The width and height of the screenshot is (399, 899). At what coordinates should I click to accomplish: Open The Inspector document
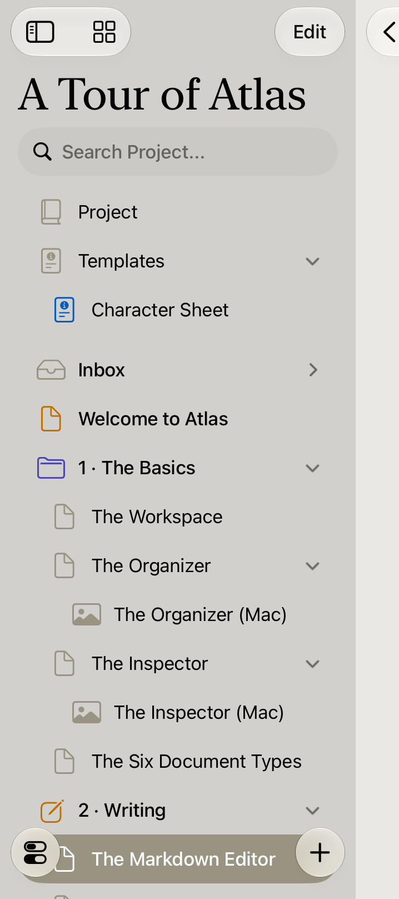[x=178, y=663]
